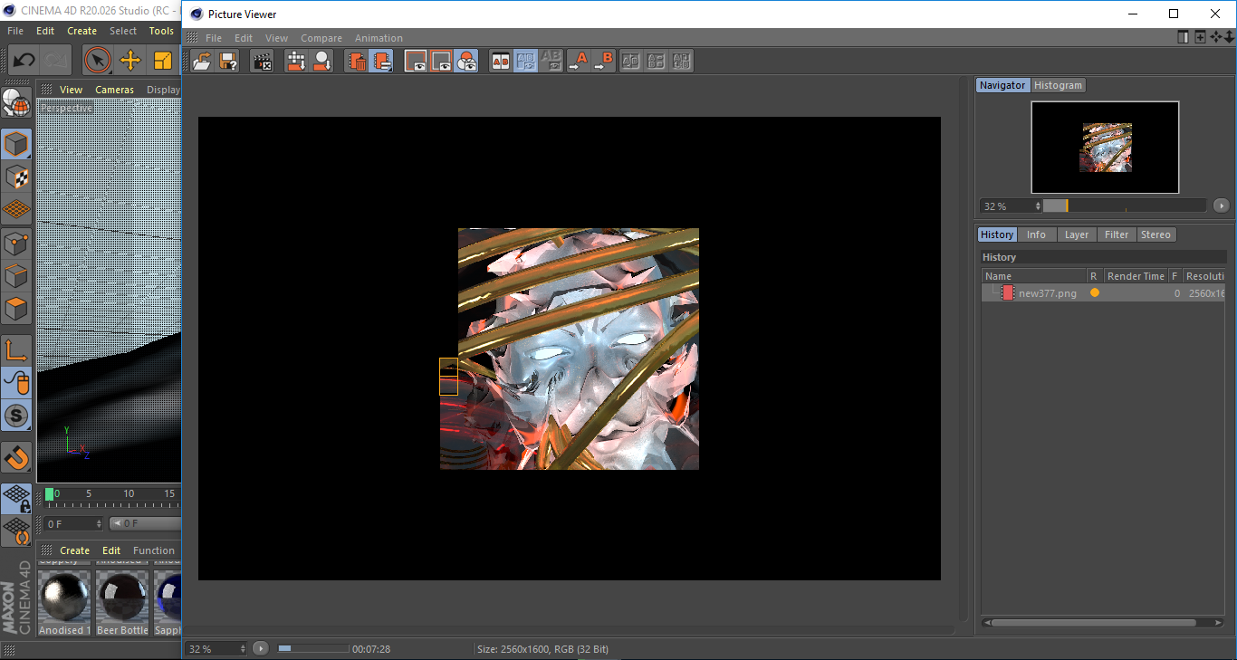1237x660 pixels.
Task: Open Picture Viewer Edit menu
Action: tap(244, 38)
